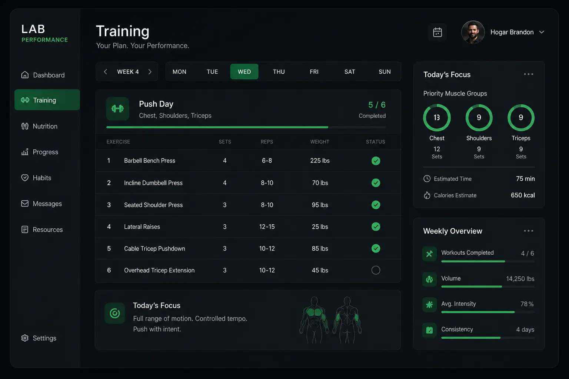Click the Push Day dumbbell icon
Viewport: 569px width, 379px height.
click(117, 109)
